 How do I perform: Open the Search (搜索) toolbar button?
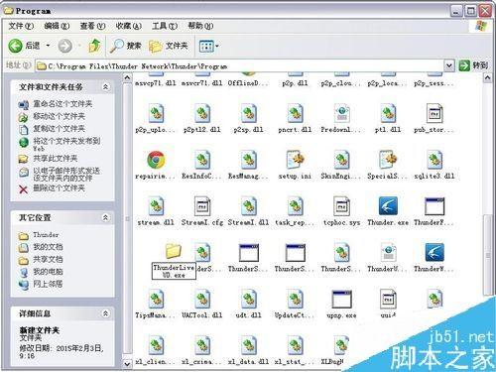(126, 46)
